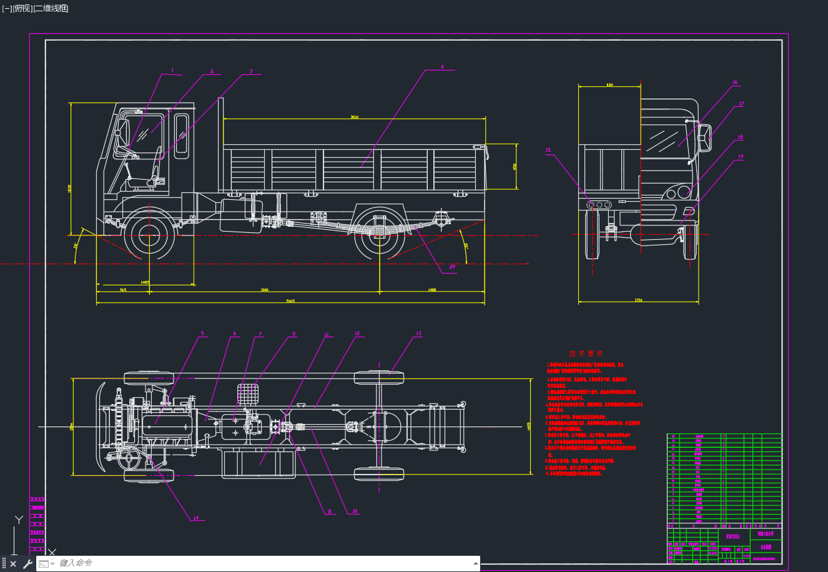The height and width of the screenshot is (572, 828).
Task: Expand command history with the up arrow
Action: [476, 564]
